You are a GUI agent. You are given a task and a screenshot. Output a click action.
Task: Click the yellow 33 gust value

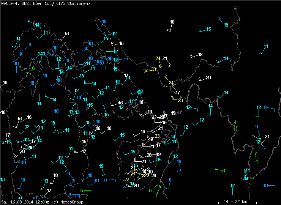tap(153, 69)
